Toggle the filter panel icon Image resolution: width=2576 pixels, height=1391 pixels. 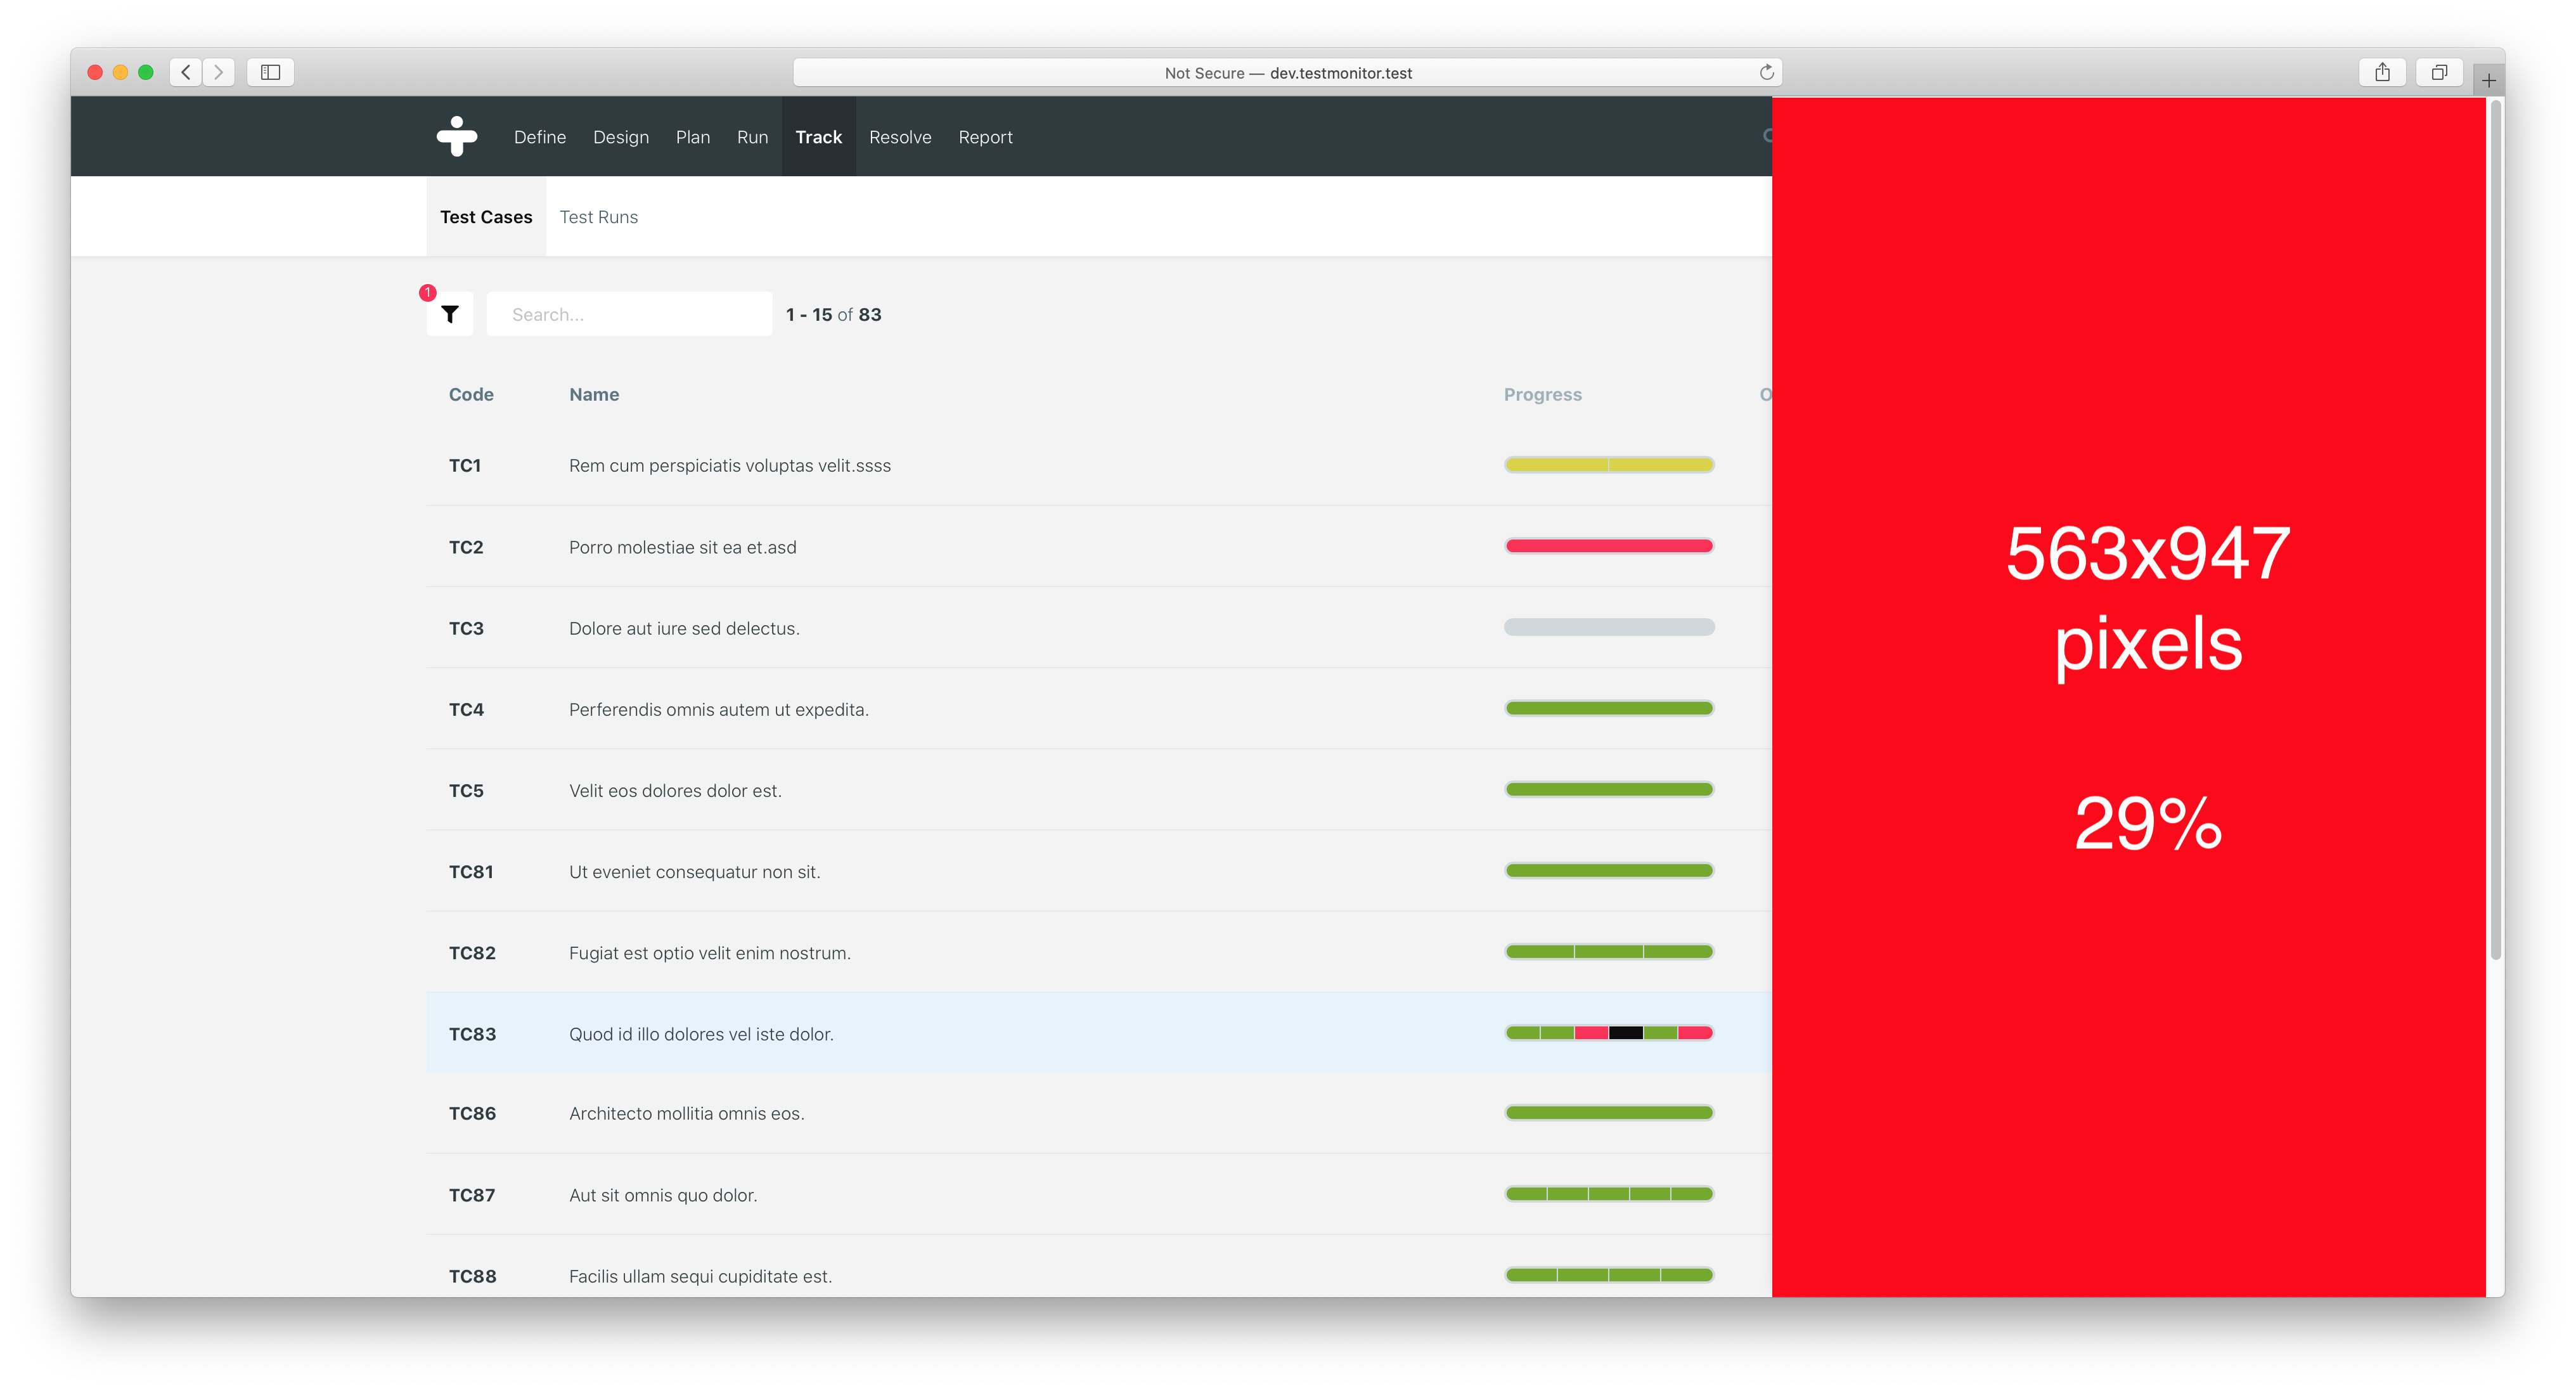pyautogui.click(x=450, y=313)
